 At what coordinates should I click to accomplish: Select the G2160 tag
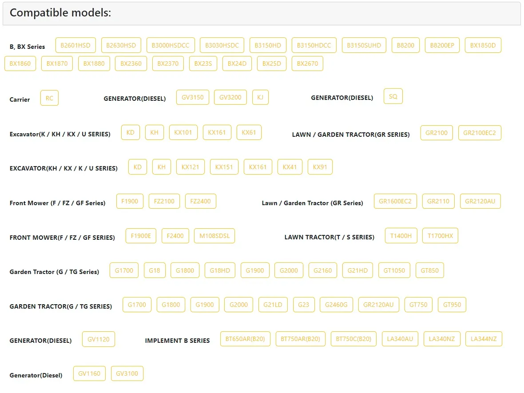(x=323, y=270)
